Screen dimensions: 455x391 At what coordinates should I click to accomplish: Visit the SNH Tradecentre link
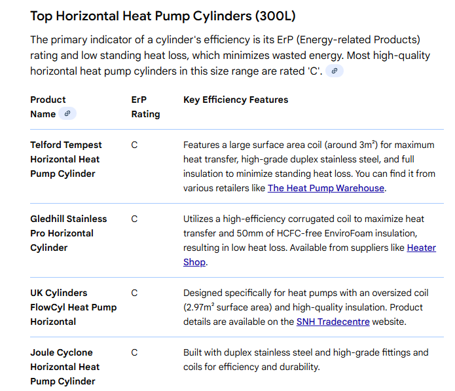(x=333, y=322)
